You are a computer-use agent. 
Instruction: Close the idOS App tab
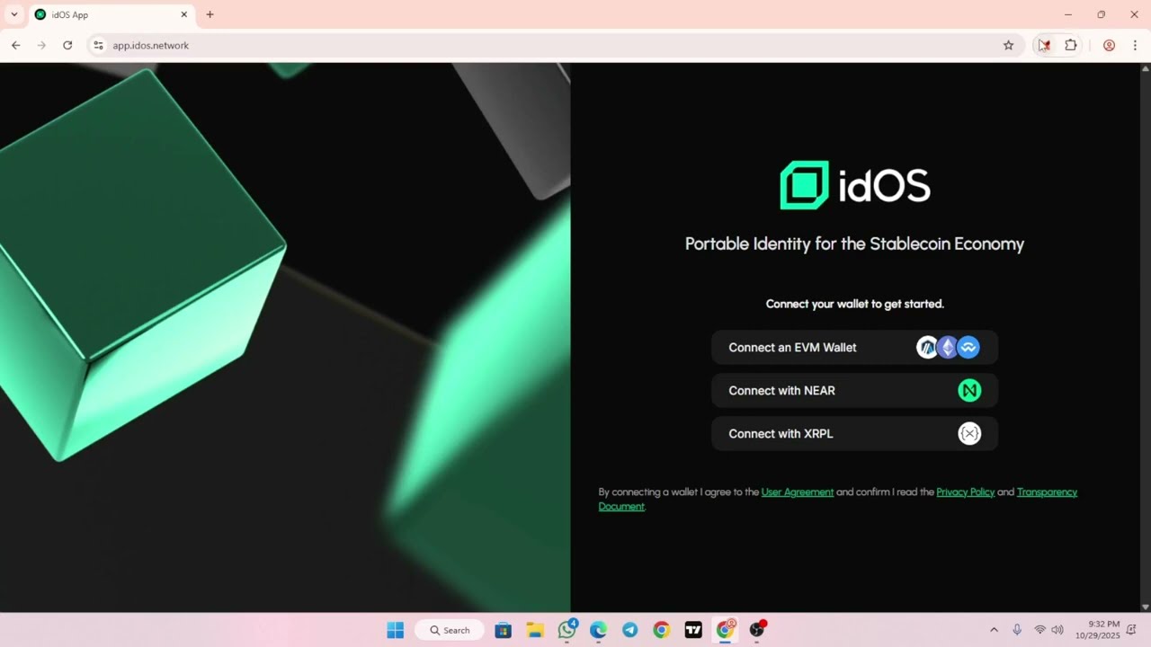[183, 14]
